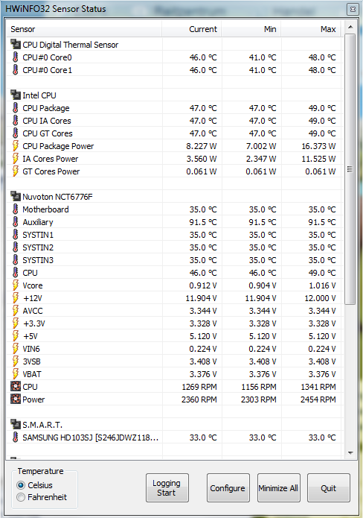This screenshot has width=363, height=518.
Task: Click thermometer icon beside SYSTIN3
Action: point(15,259)
